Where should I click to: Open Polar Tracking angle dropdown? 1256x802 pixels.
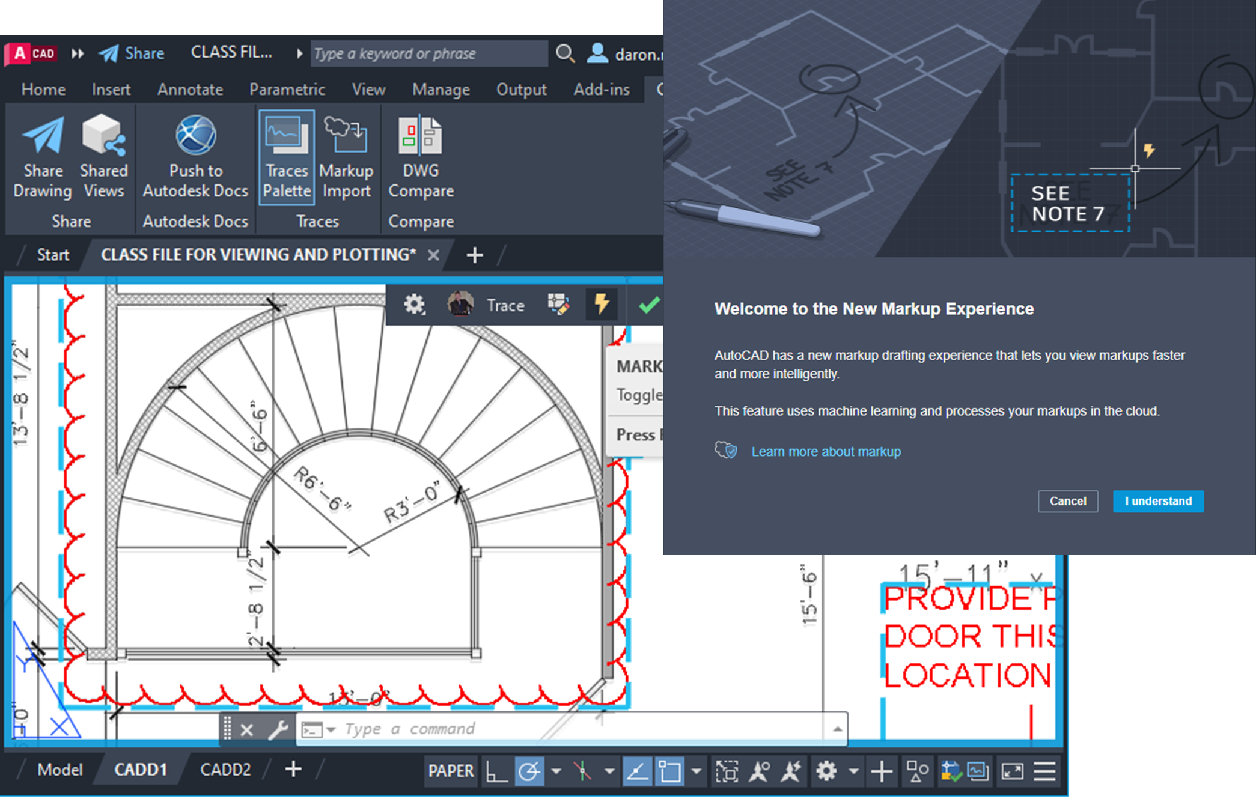tap(556, 771)
